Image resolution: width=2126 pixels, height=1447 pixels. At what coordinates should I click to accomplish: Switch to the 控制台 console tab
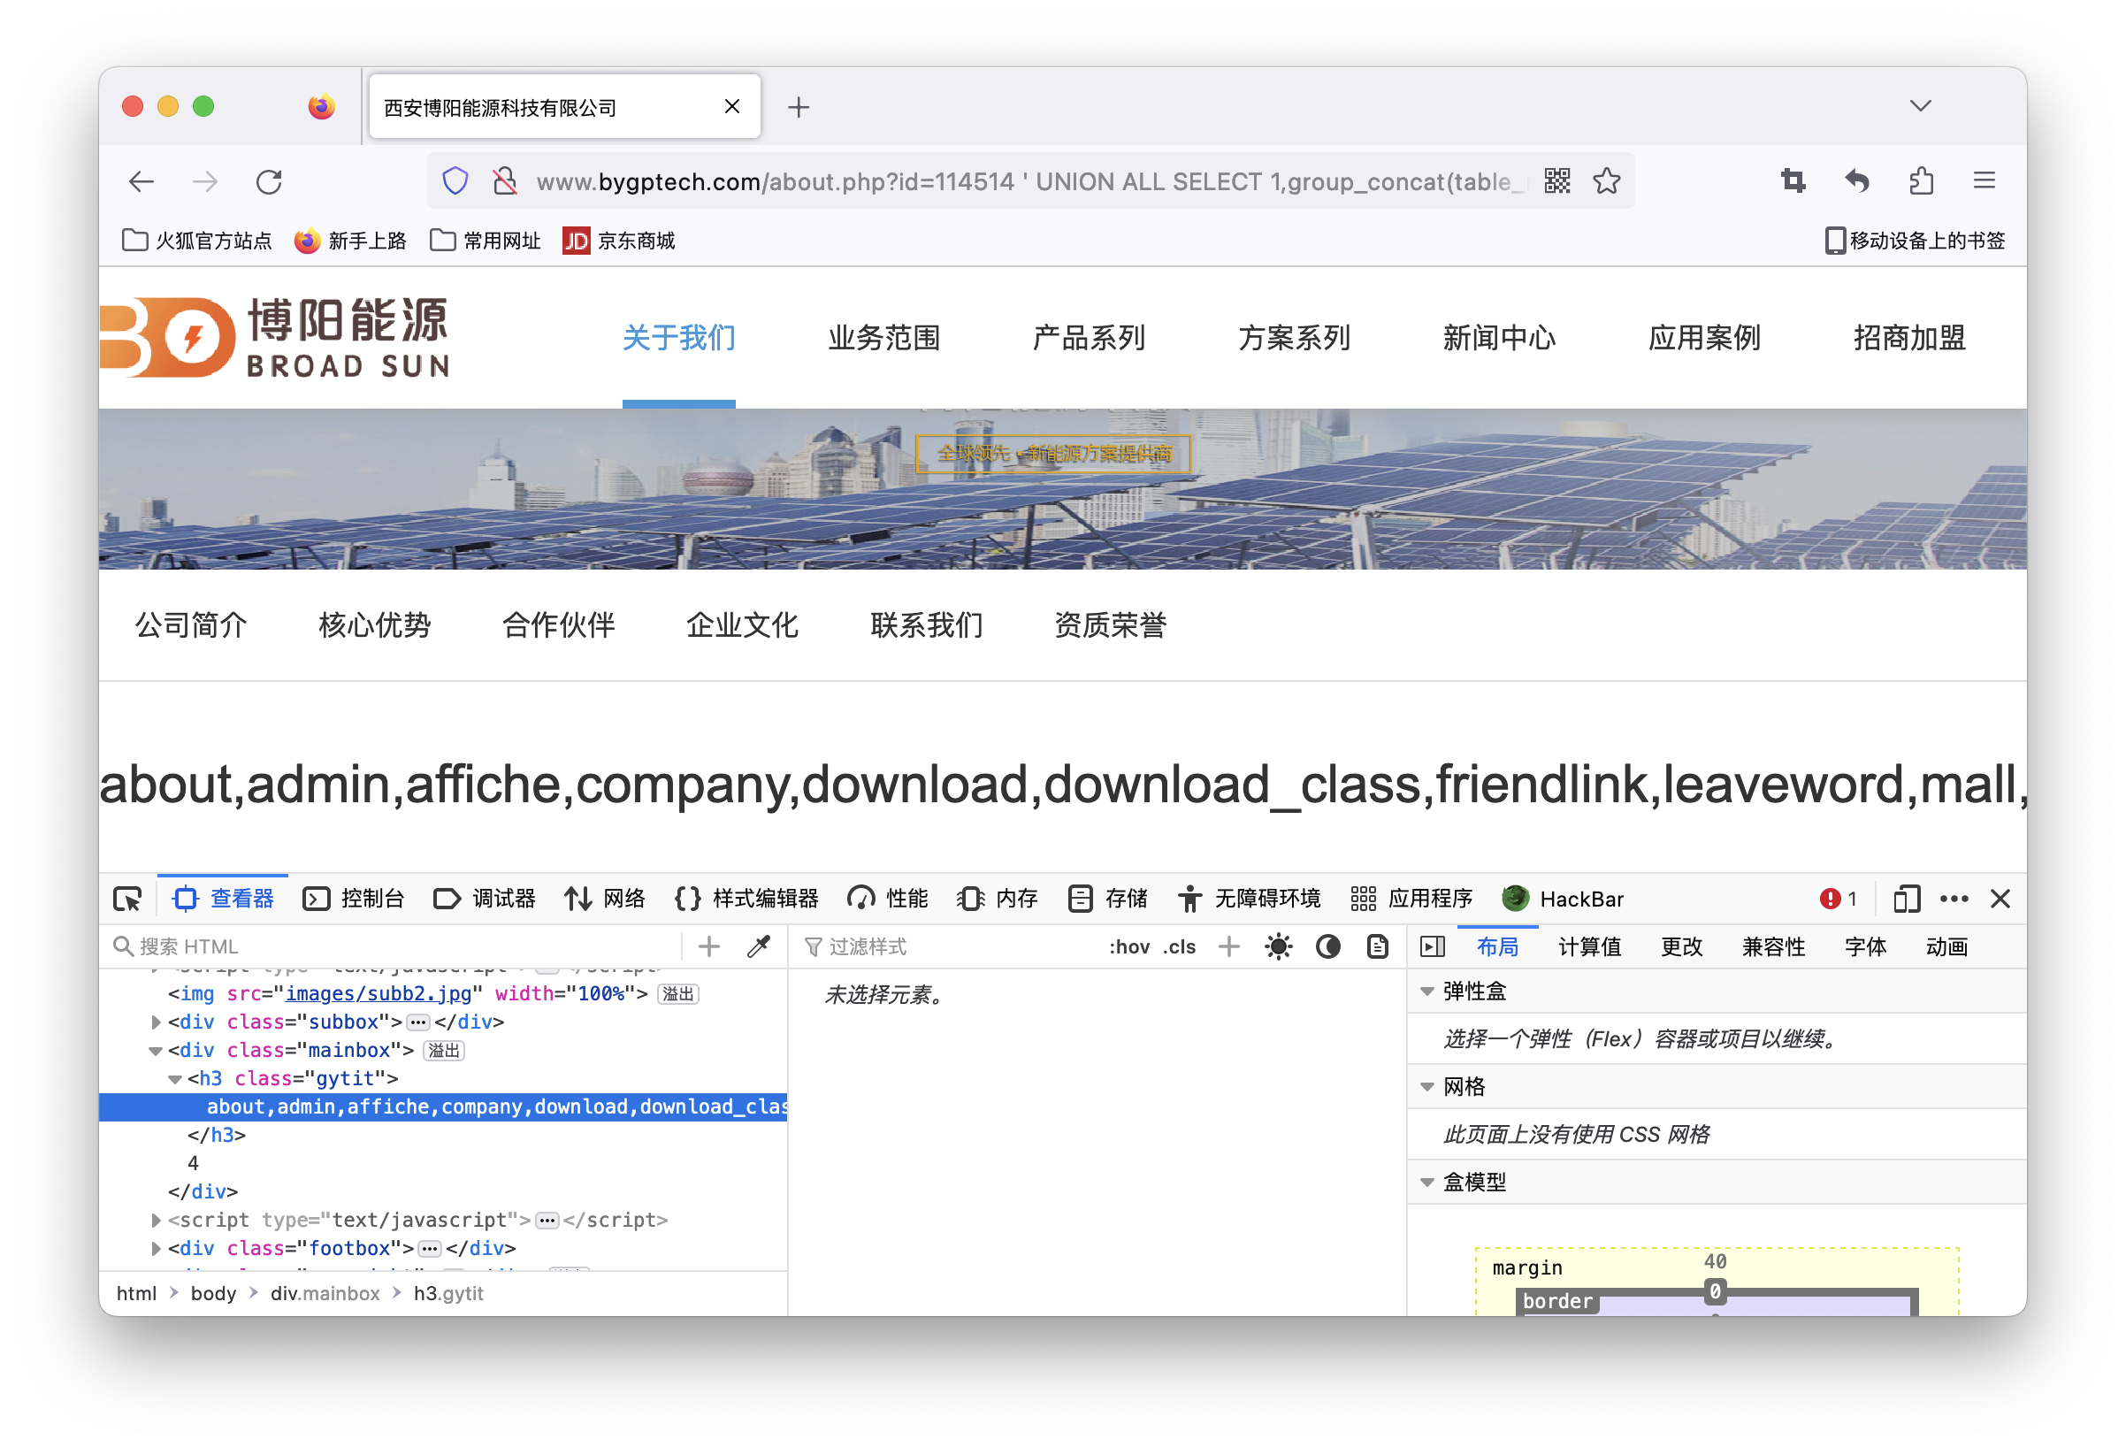point(355,900)
